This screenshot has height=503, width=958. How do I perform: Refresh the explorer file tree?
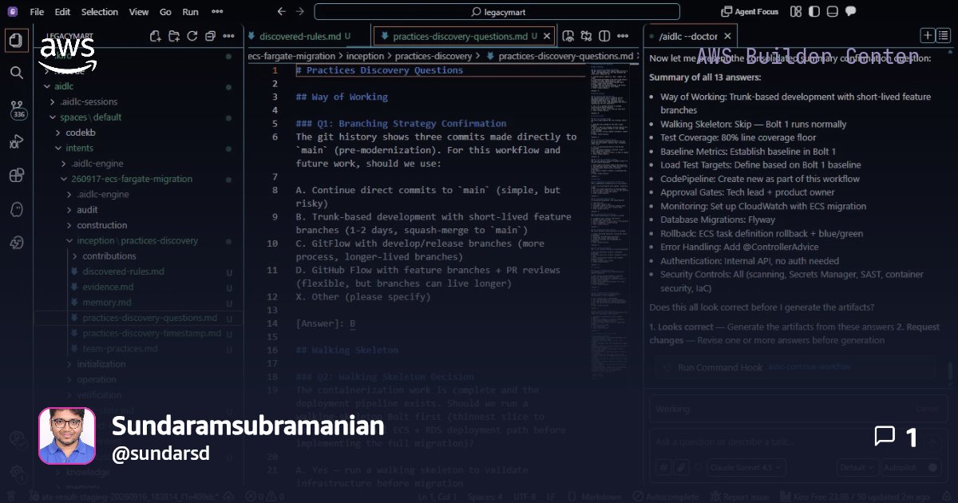[x=192, y=36]
